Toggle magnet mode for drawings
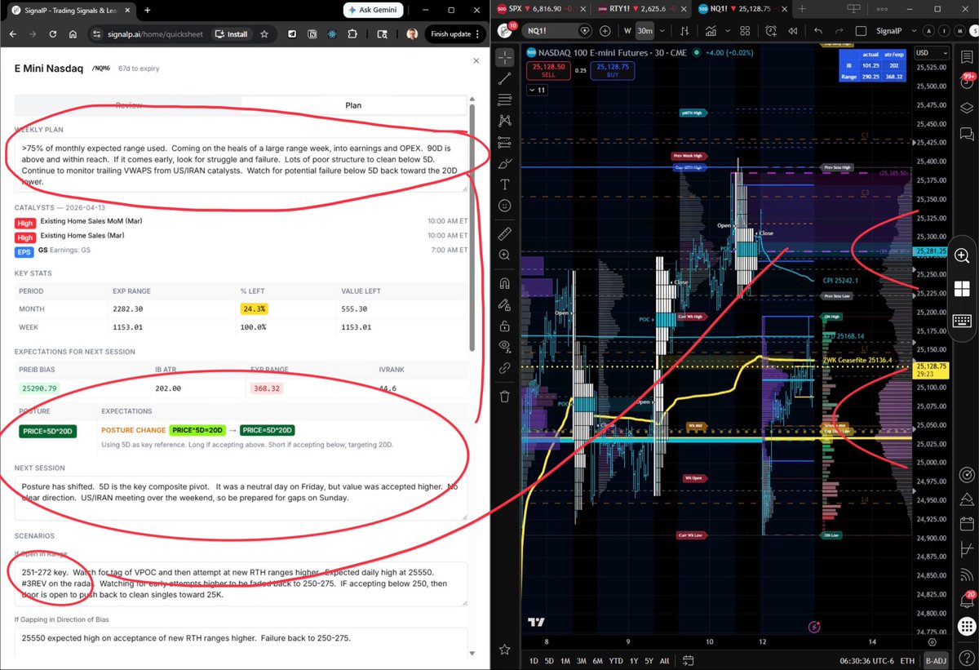This screenshot has height=670, width=979. coord(505,283)
